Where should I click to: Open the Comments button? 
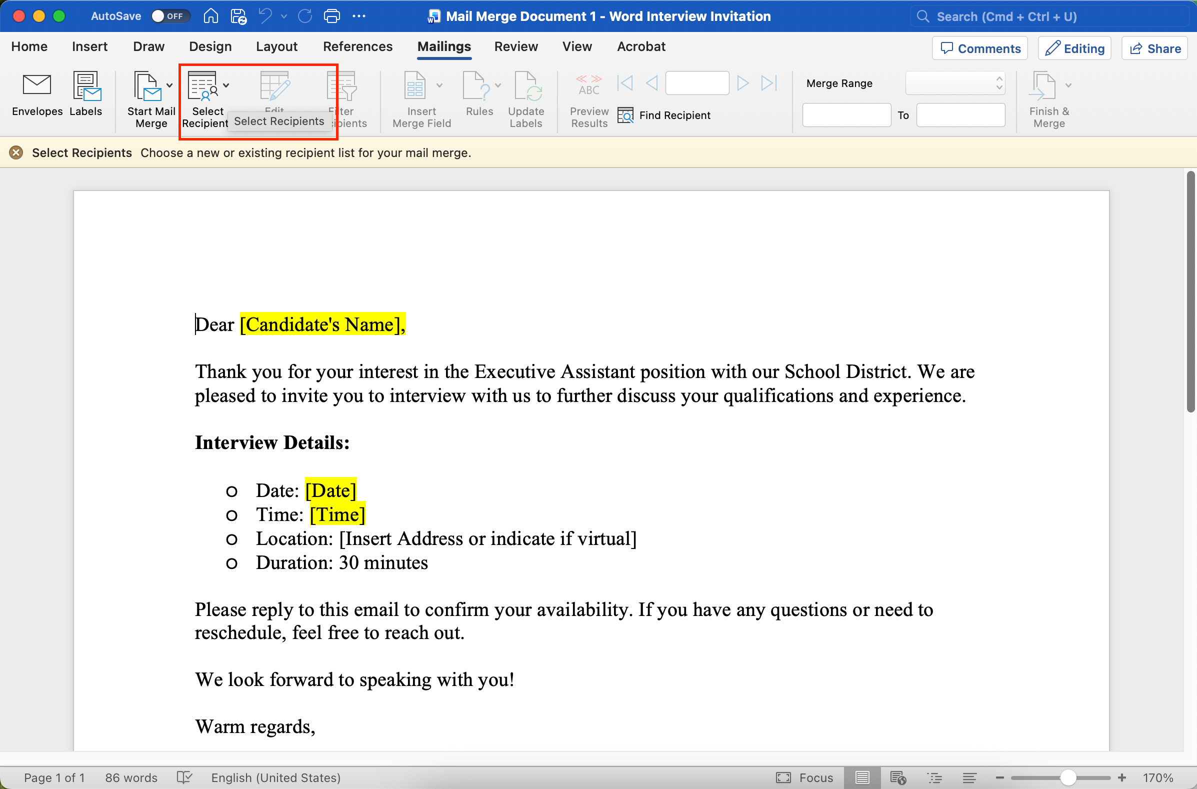point(979,48)
